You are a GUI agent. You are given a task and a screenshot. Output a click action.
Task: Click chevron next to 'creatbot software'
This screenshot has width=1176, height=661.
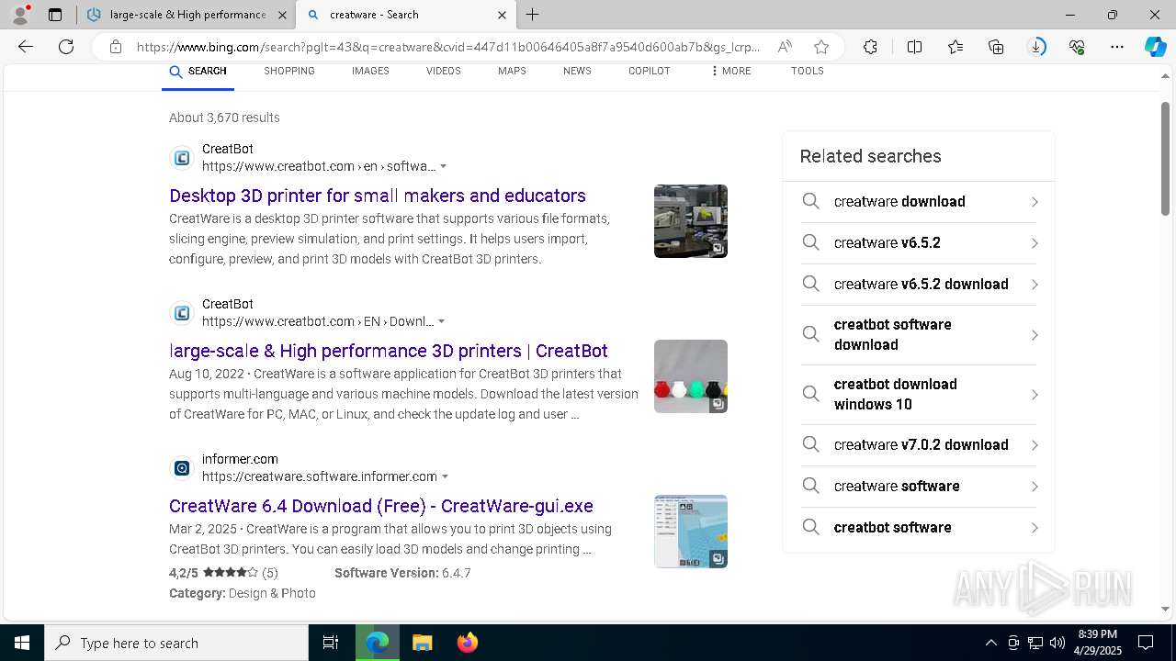[x=1035, y=528]
